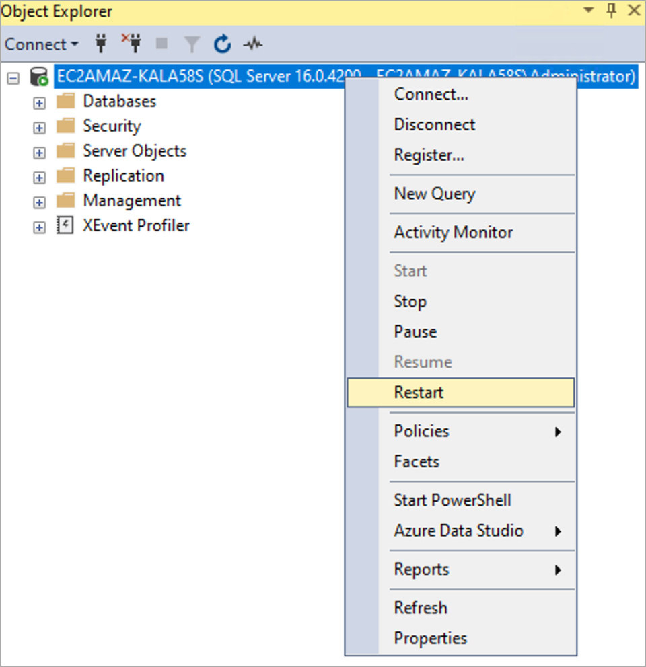646x667 pixels.
Task: Expand the Security node
Action: click(39, 128)
